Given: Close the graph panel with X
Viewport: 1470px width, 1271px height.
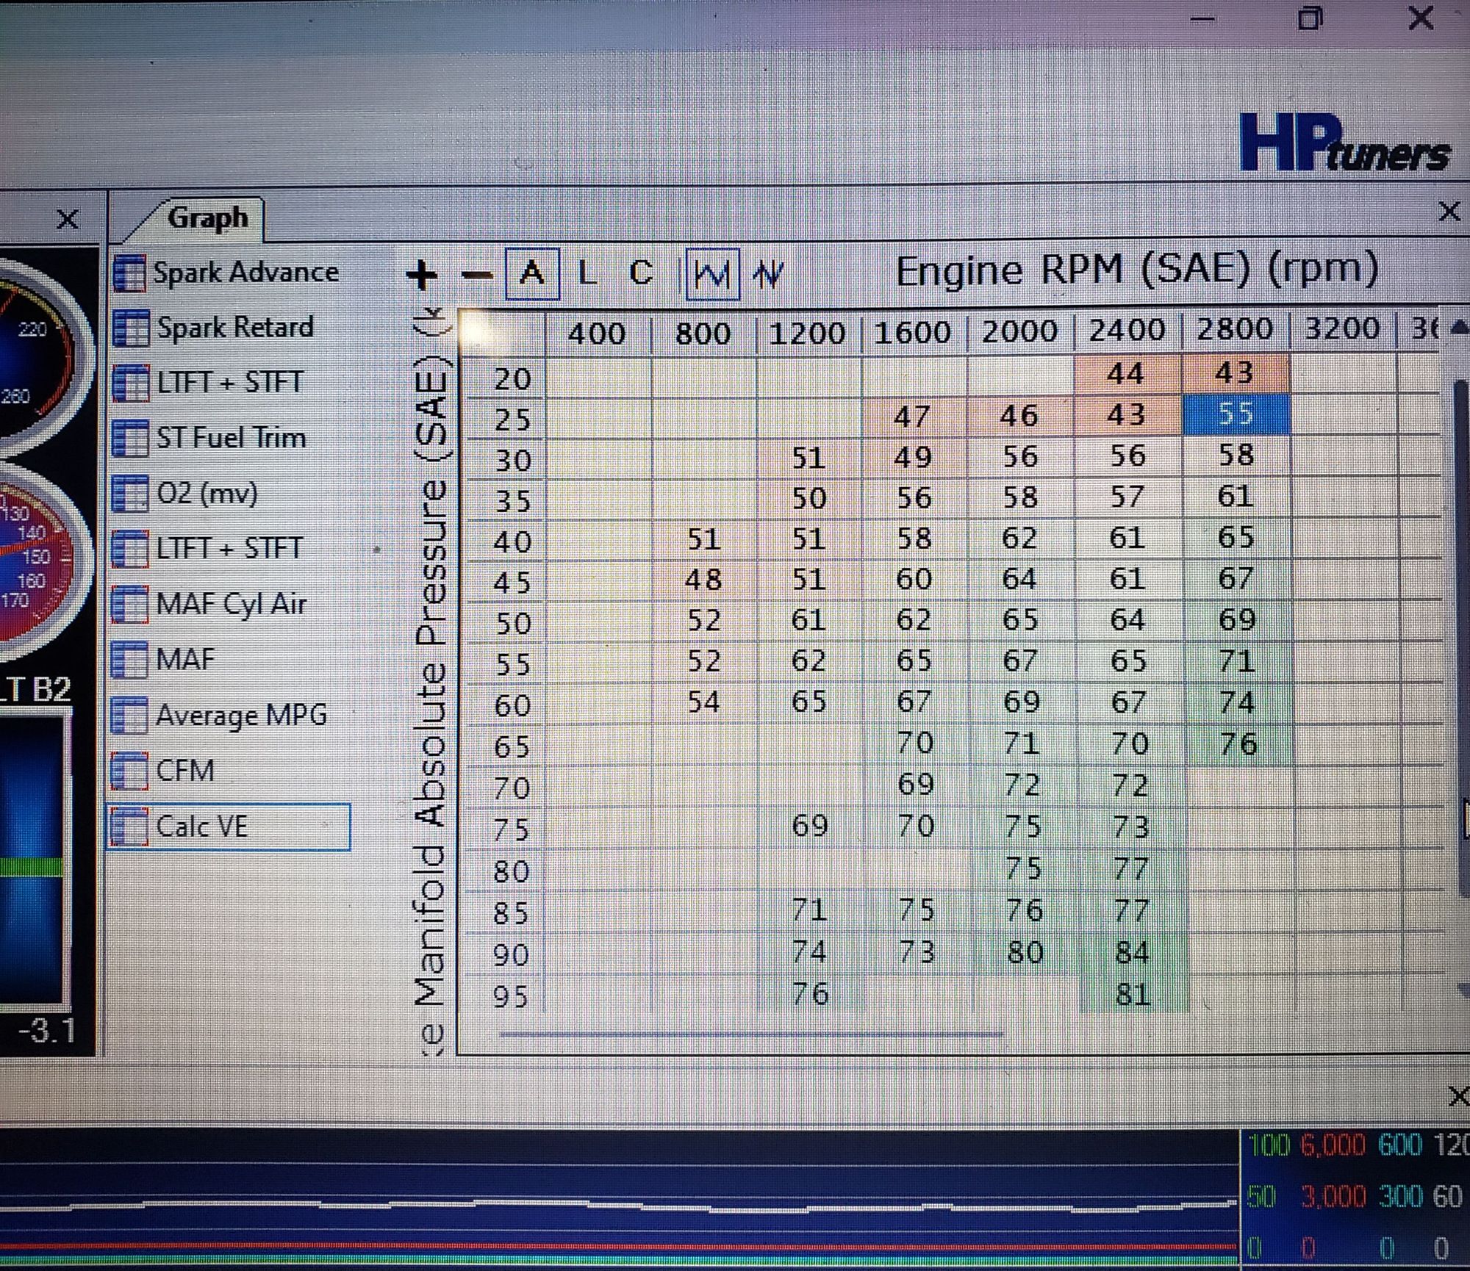Looking at the screenshot, I should [1449, 212].
